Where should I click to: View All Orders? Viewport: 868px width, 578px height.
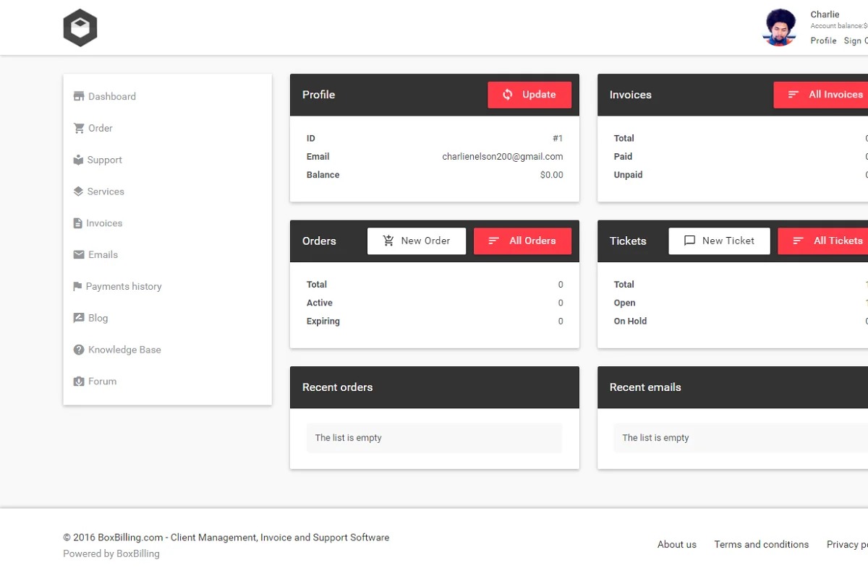coord(522,241)
